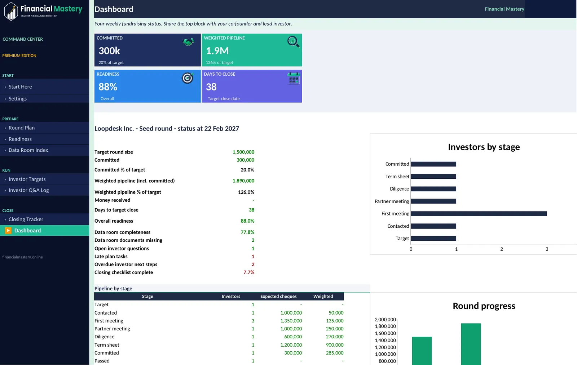Expand chevron next to Investor Targets

[5, 179]
